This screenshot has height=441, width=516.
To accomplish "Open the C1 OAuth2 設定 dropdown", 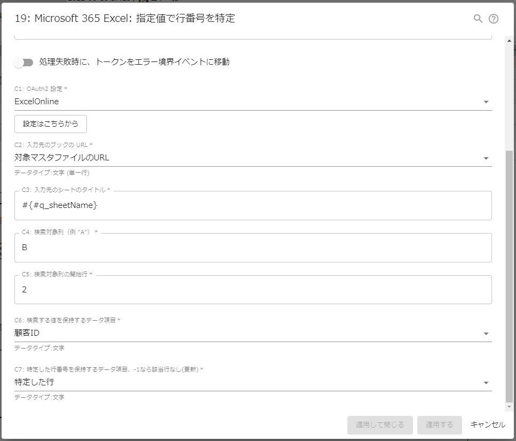I will tap(486, 101).
